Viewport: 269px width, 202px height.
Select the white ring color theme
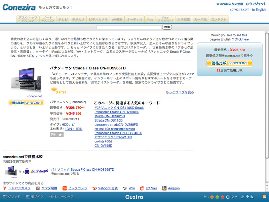(x=228, y=197)
